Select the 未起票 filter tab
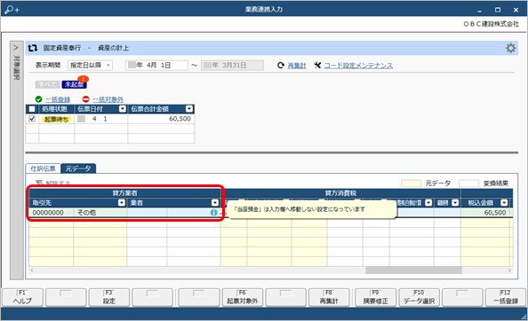The width and height of the screenshot is (528, 321). (74, 84)
